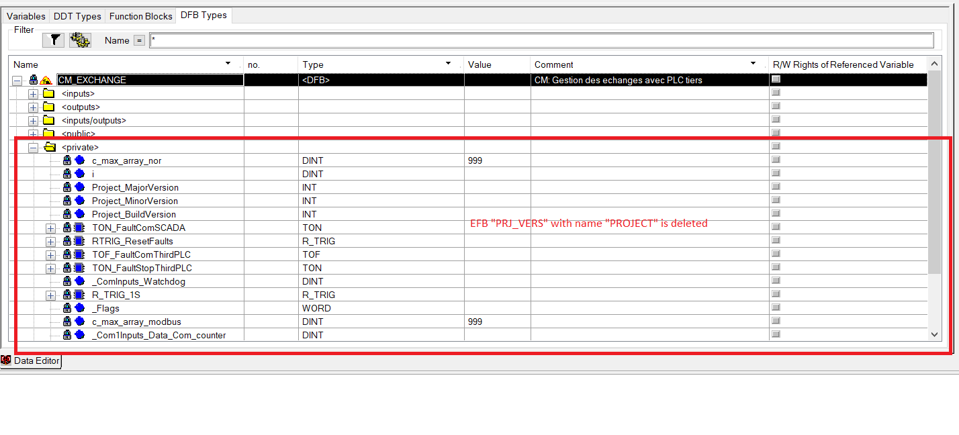Click the Data Editor icon in the bottom tab

pos(6,360)
